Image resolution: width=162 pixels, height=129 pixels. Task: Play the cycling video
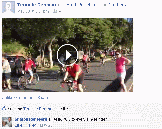67,55
